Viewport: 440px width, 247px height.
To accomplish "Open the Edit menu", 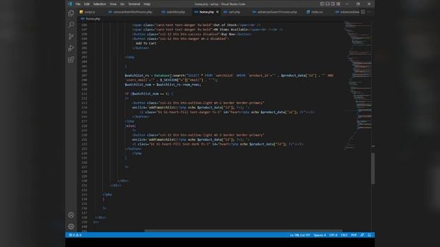I will pos(87,4).
